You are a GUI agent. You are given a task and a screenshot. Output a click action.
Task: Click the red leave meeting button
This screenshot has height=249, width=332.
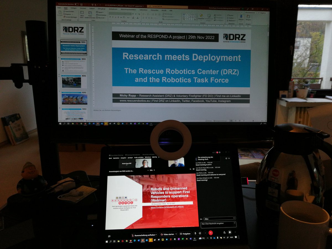[211, 233]
